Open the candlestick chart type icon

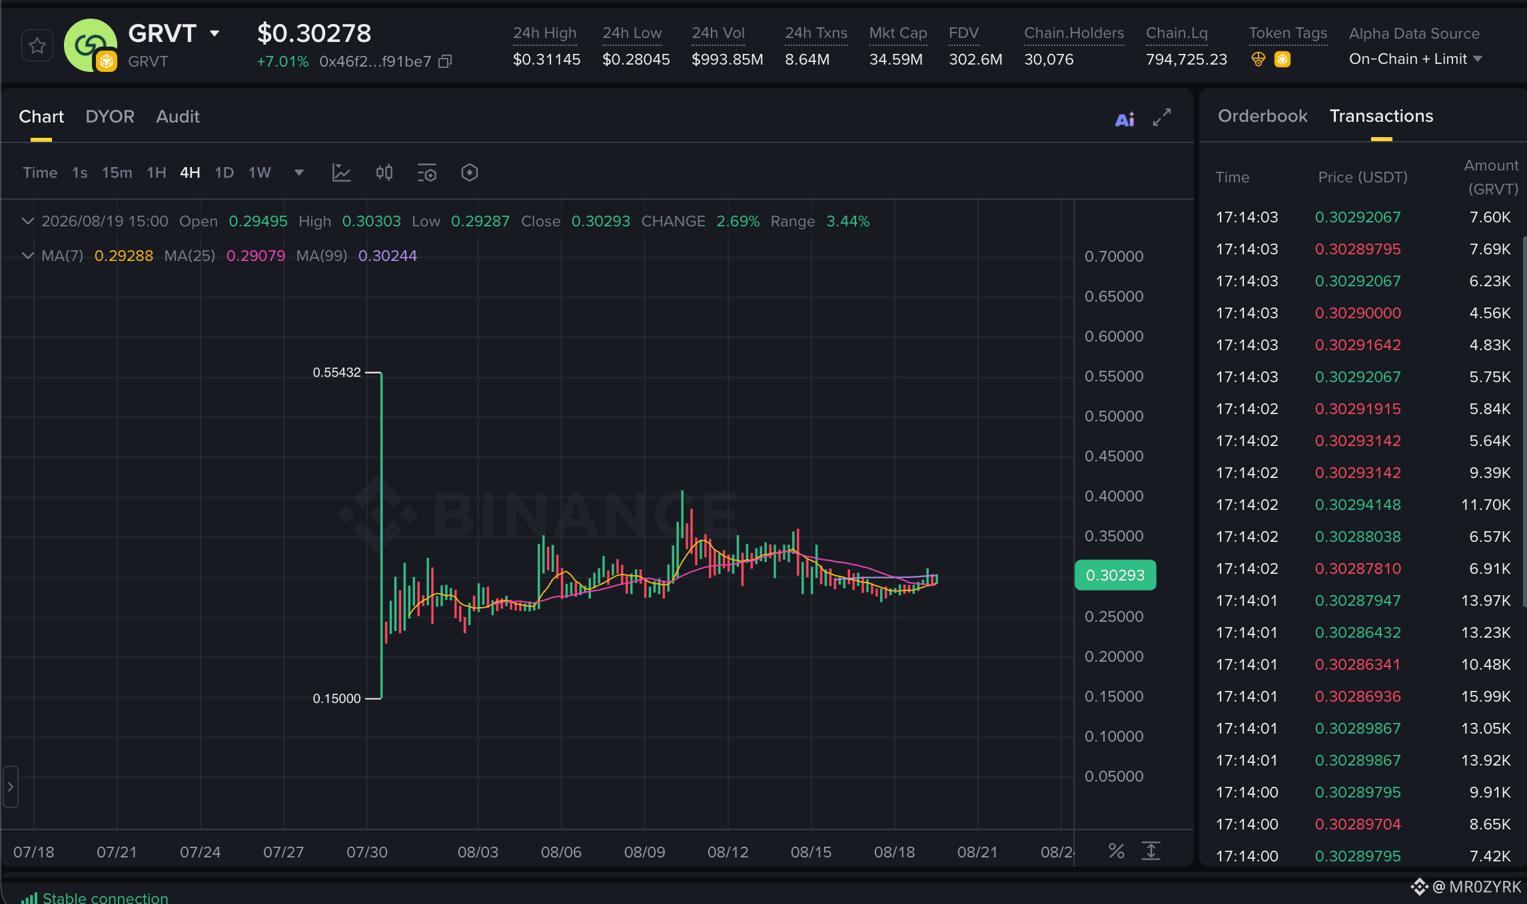pos(384,173)
